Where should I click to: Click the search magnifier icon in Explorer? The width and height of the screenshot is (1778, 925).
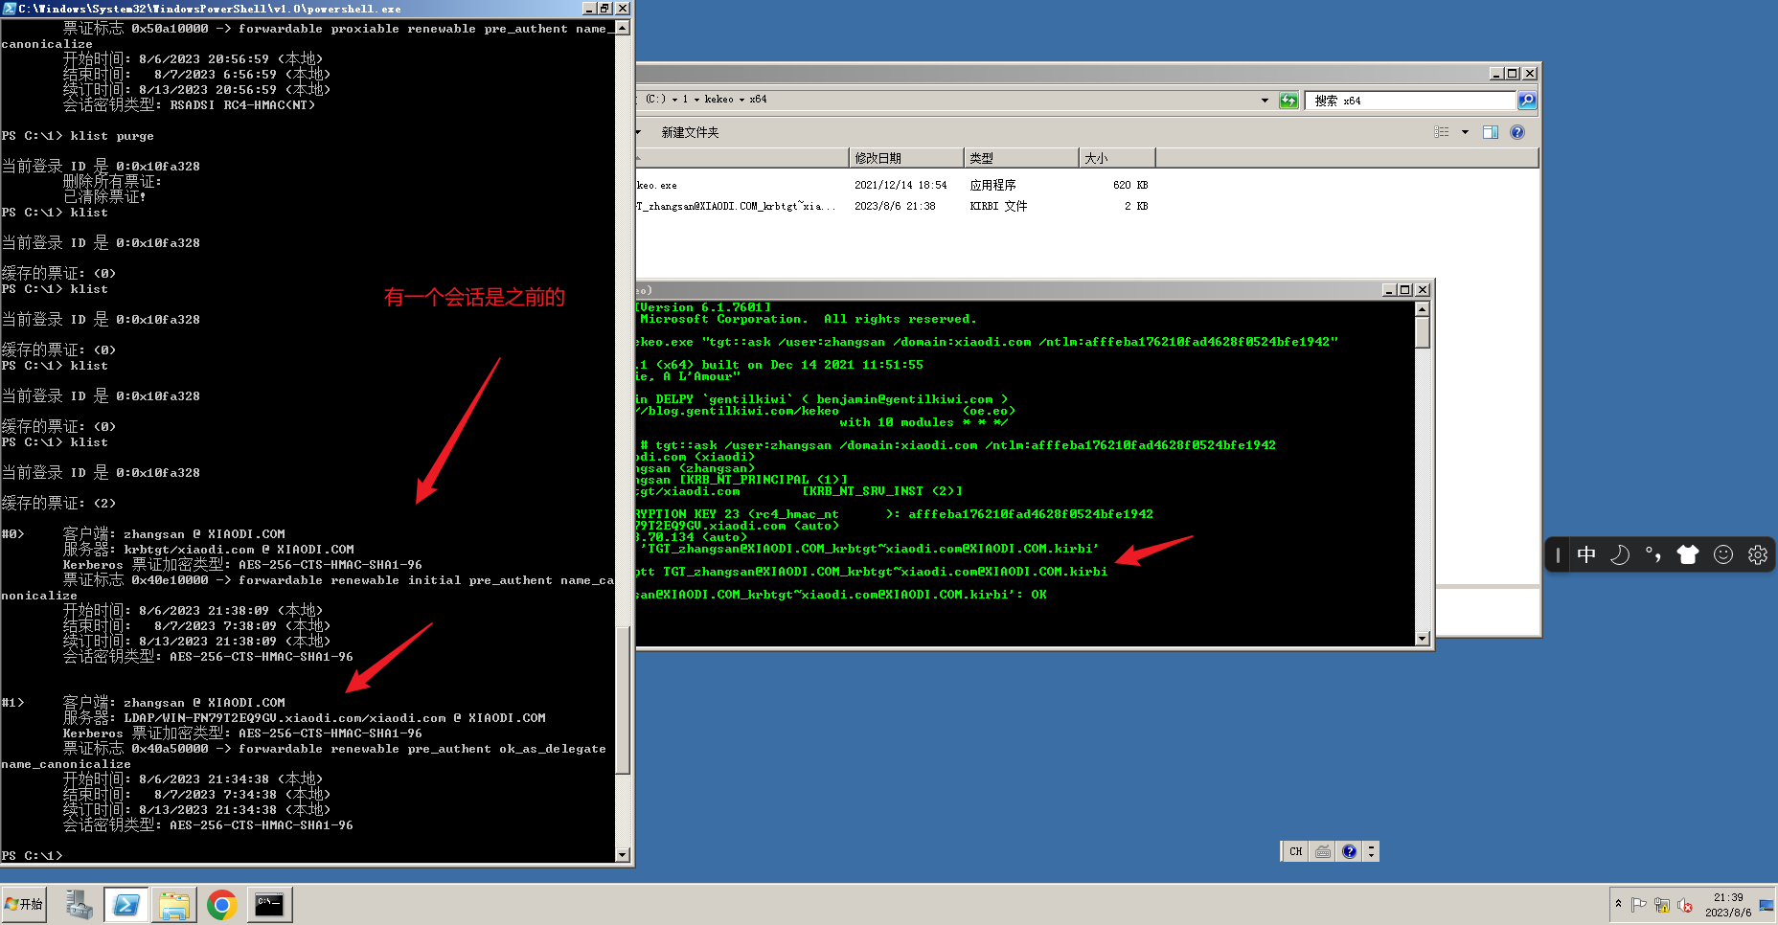1527,100
